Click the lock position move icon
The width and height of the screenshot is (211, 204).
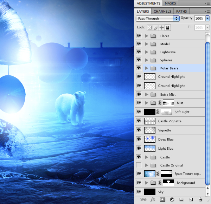click(162, 28)
